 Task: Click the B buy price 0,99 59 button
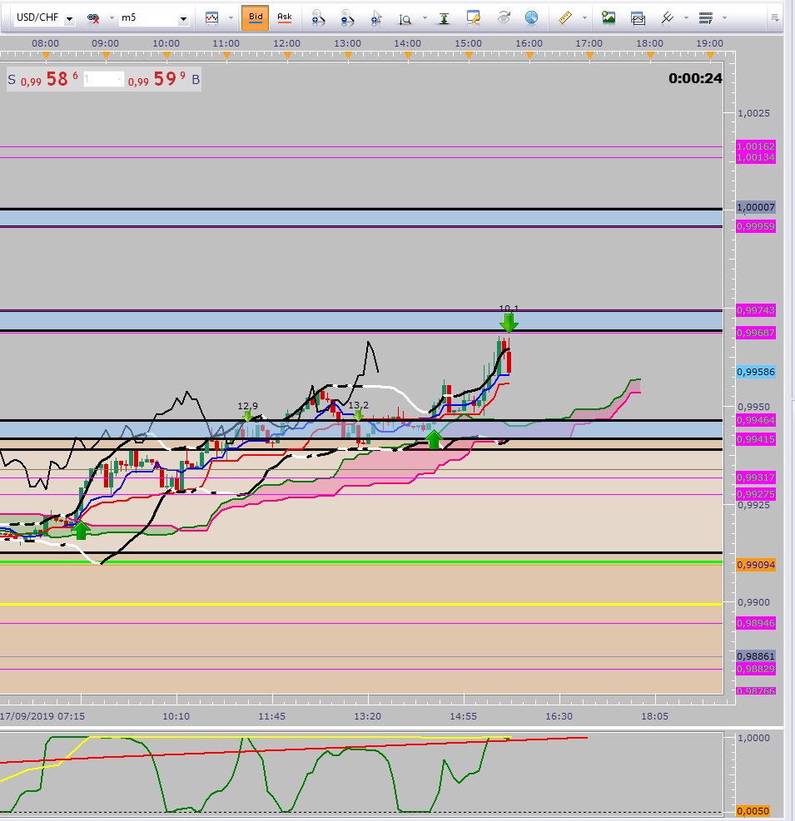[x=163, y=80]
